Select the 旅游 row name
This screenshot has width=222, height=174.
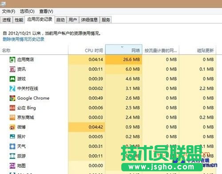(21, 156)
